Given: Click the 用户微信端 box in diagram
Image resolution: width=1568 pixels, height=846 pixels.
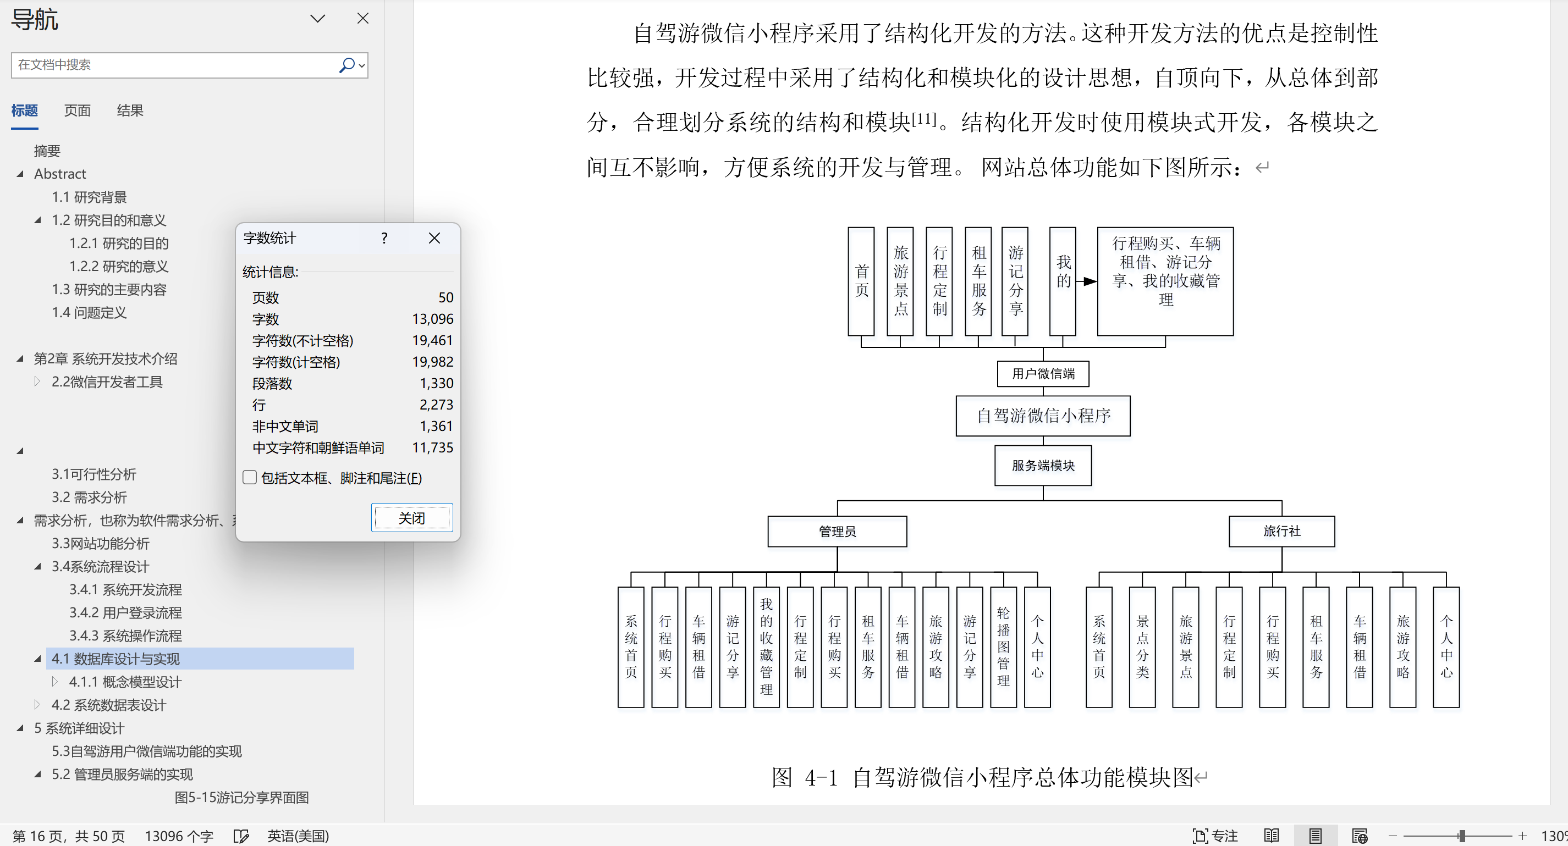Looking at the screenshot, I should click(1043, 373).
